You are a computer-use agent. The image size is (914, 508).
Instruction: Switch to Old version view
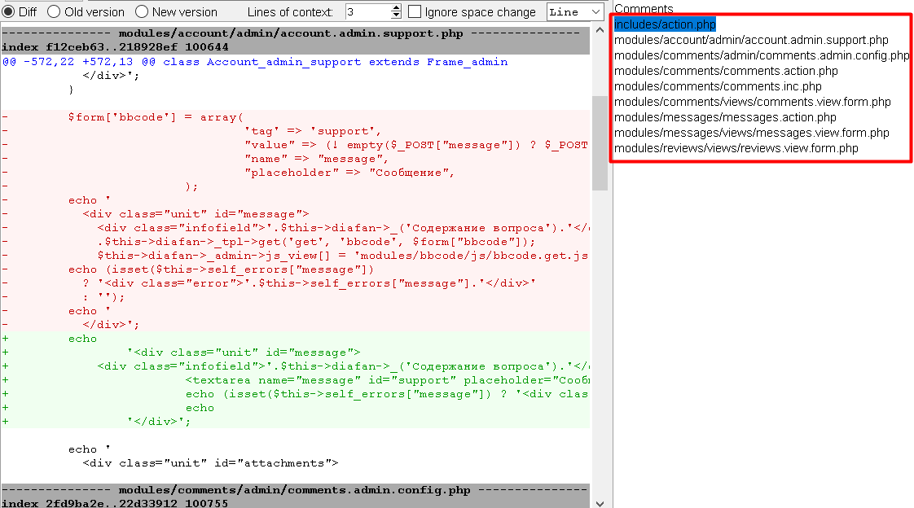pos(54,12)
